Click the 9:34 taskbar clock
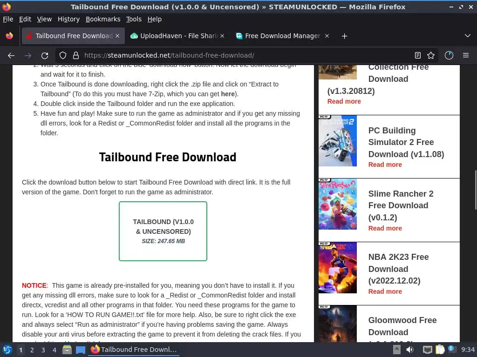The width and height of the screenshot is (477, 357). [468, 350]
